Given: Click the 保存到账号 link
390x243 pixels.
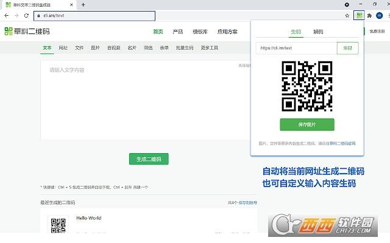Looking at the screenshot, I should [x=247, y=202].
